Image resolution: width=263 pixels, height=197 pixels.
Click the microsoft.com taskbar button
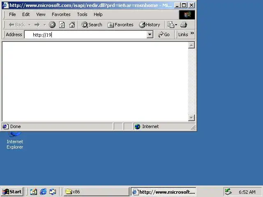click(164, 192)
